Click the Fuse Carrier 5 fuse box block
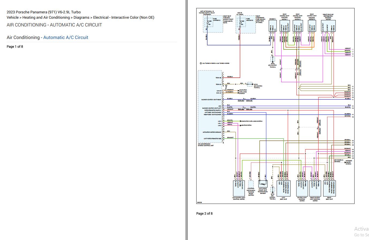The height and width of the screenshot is (240, 369). pyautogui.click(x=213, y=24)
